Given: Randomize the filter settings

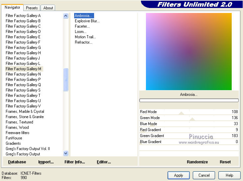Looking at the screenshot, I should (x=197, y=162).
